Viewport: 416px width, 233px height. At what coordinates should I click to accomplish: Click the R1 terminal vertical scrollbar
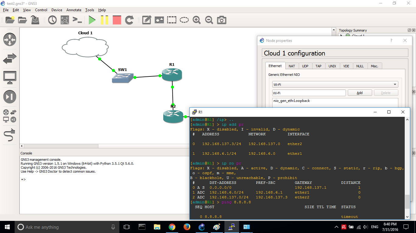(x=407, y=202)
